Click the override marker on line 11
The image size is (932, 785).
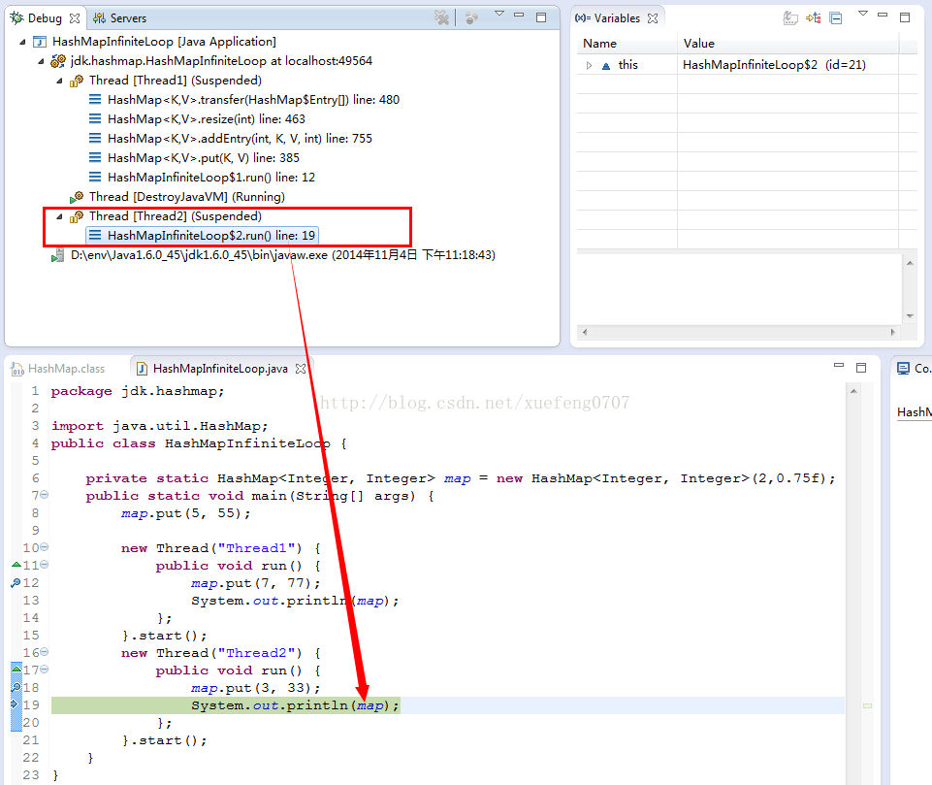pyautogui.click(x=16, y=565)
